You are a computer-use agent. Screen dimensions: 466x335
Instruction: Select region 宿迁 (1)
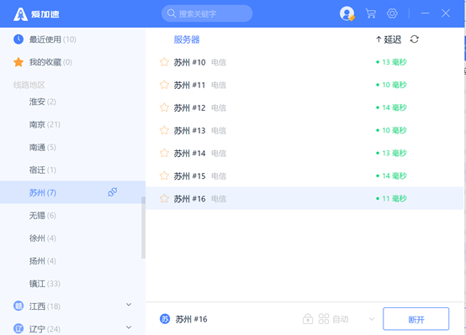[x=43, y=170]
